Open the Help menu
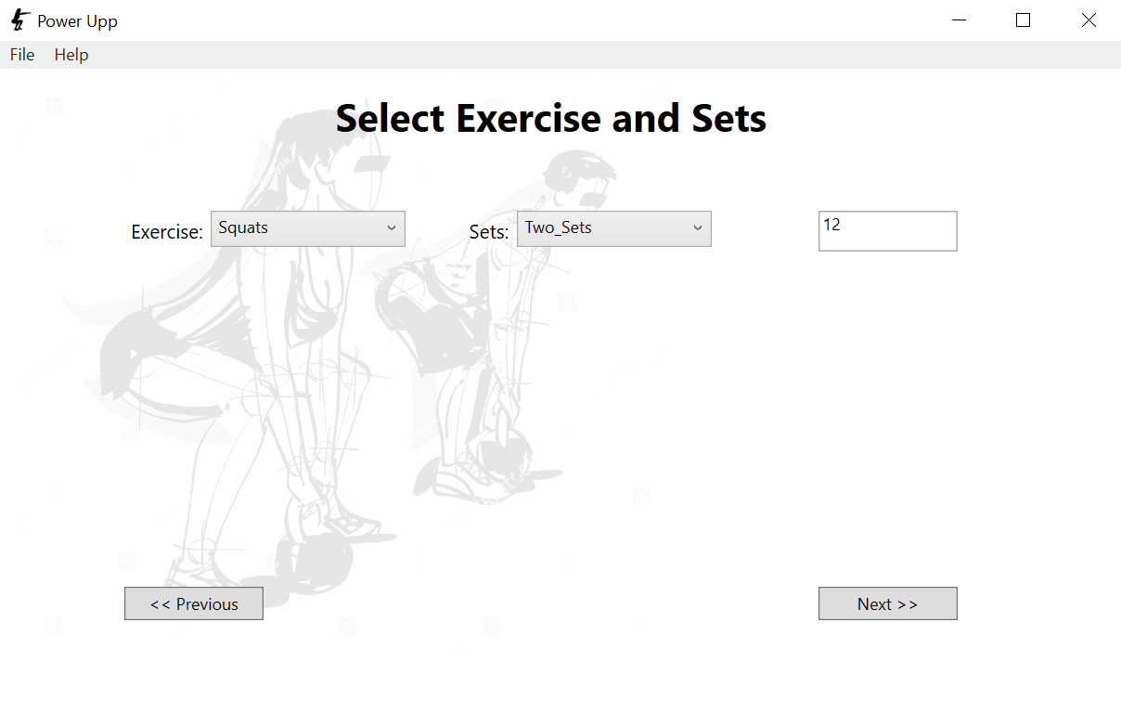 coord(71,55)
